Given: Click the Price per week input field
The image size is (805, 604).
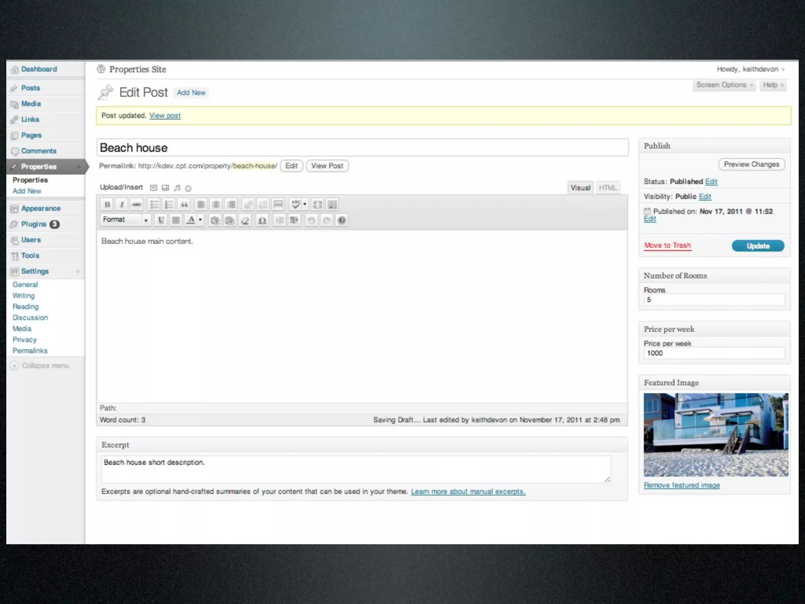Looking at the screenshot, I should coord(714,353).
